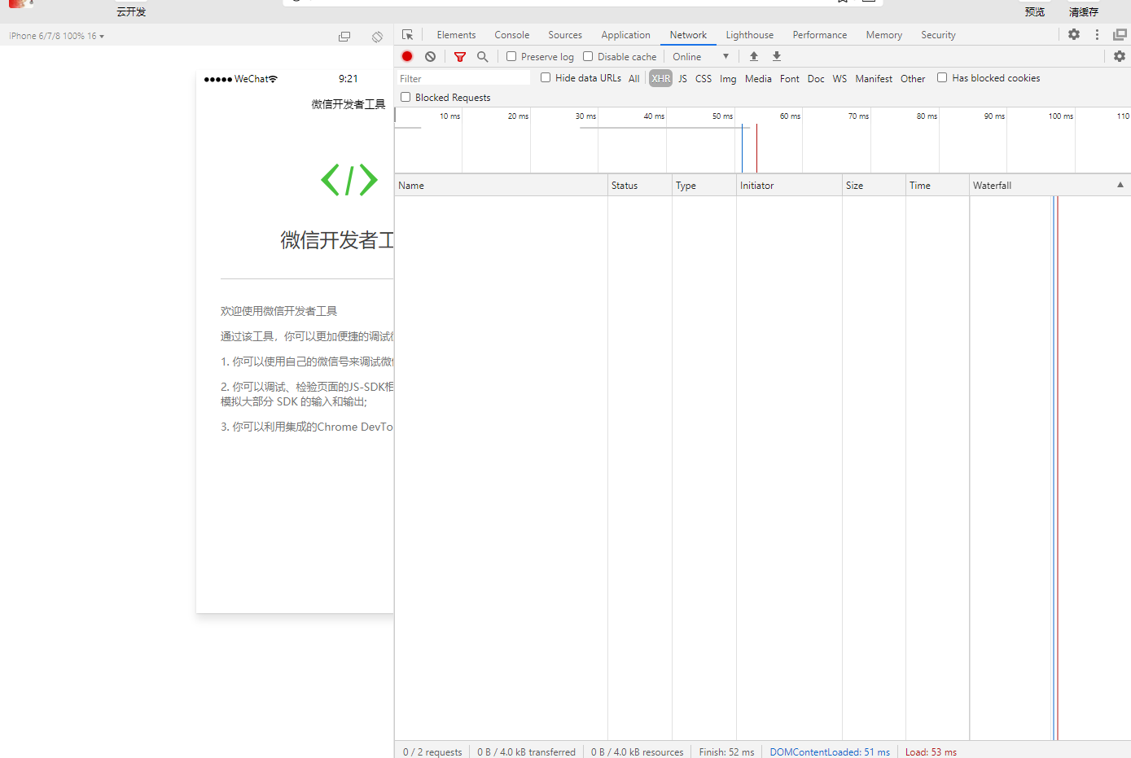Click the 预览 button

(1035, 11)
